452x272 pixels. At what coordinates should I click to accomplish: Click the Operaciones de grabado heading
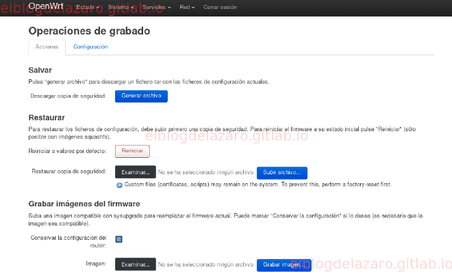click(89, 31)
